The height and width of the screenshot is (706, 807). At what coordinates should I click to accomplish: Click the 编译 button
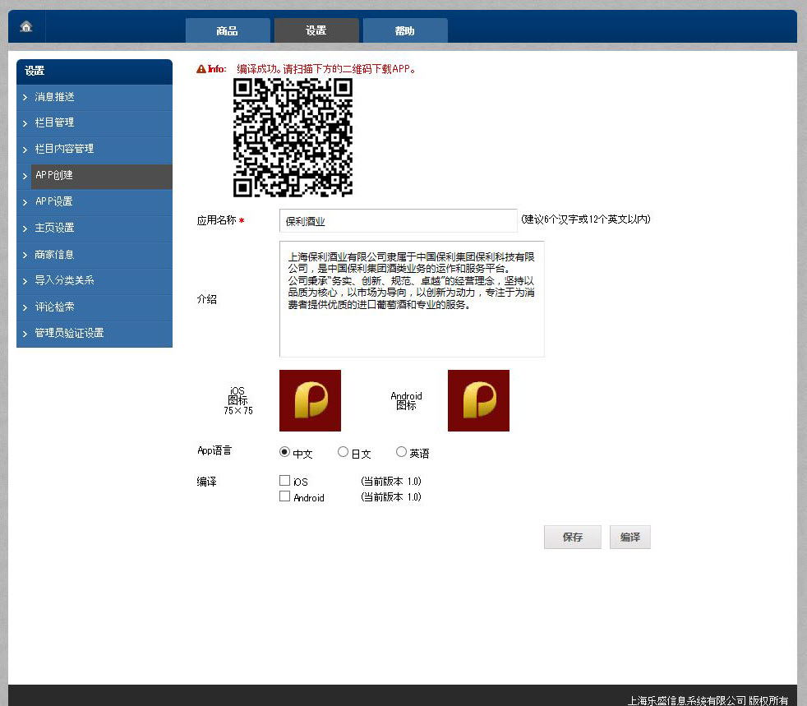coord(630,538)
